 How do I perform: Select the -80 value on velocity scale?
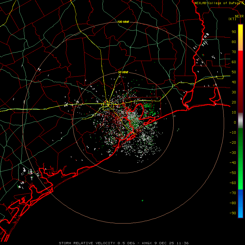click(x=233, y=203)
